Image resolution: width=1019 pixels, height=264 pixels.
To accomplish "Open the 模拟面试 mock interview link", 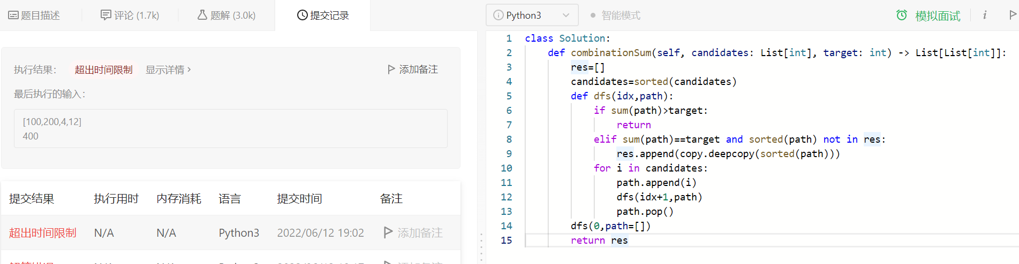I will [938, 16].
